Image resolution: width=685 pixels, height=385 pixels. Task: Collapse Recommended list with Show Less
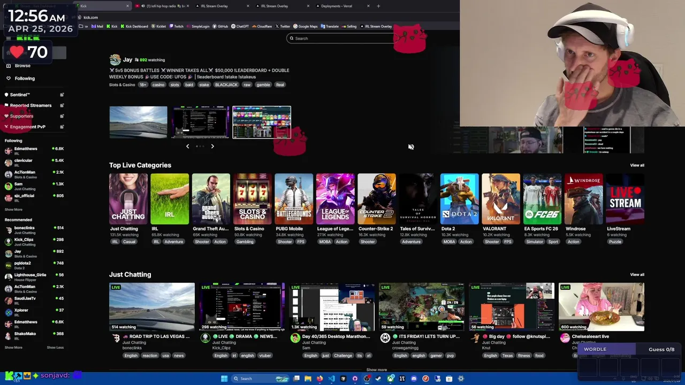(55, 348)
